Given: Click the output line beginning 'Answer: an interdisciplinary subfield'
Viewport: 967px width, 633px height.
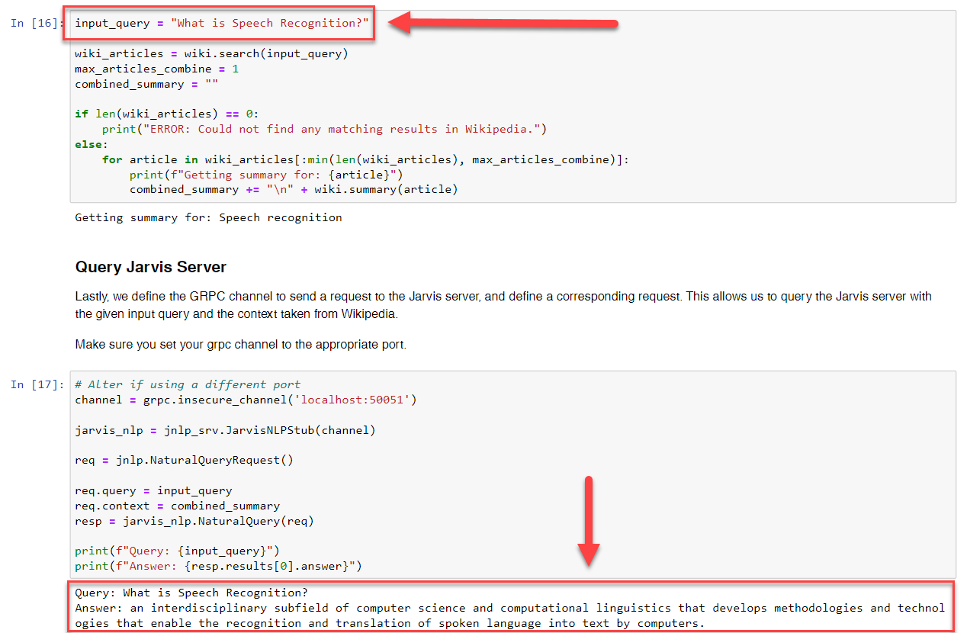Looking at the screenshot, I should point(509,615).
